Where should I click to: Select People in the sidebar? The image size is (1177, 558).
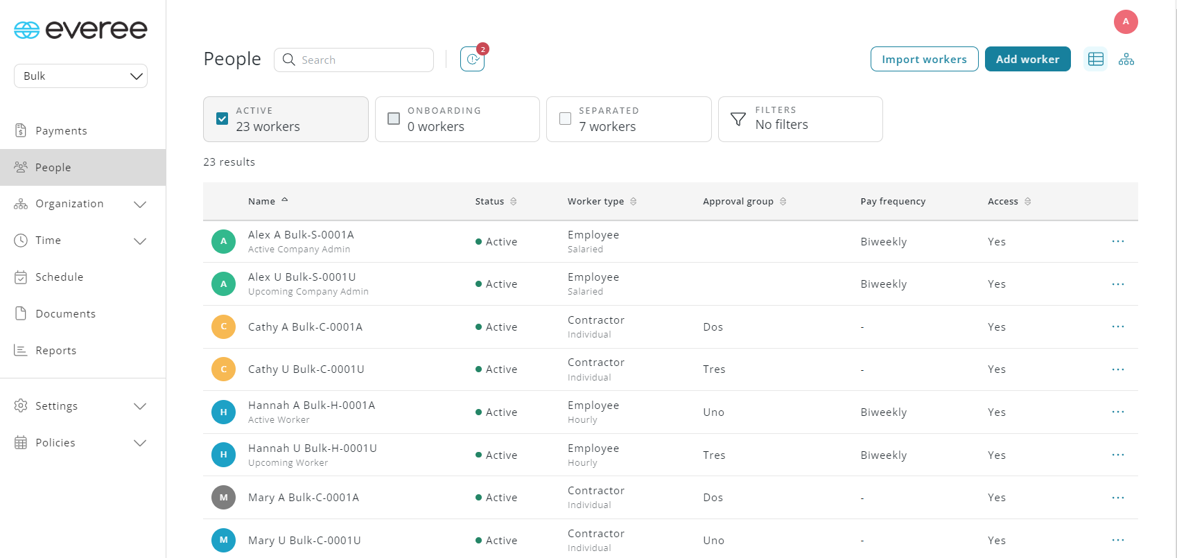[82, 168]
